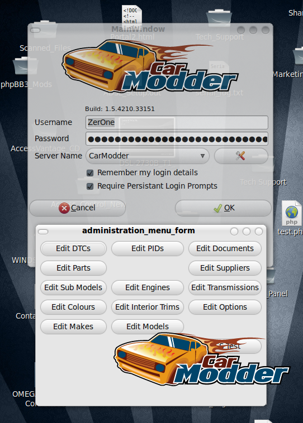Click the window menu button of administration_menu_form

click(43, 232)
